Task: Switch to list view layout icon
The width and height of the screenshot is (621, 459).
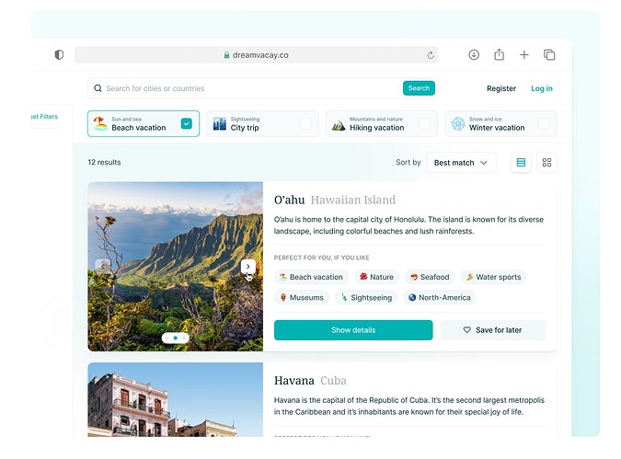Action: click(521, 163)
